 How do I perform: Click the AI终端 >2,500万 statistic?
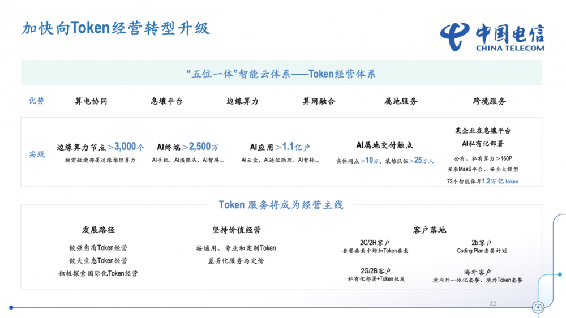[x=188, y=147]
